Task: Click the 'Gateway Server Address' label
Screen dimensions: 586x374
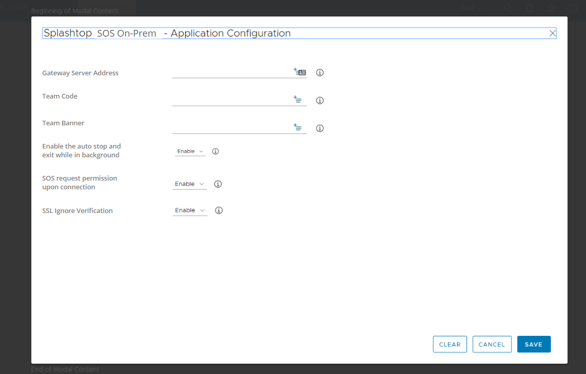Action: point(80,73)
